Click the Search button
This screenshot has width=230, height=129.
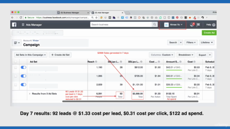tap(173, 42)
